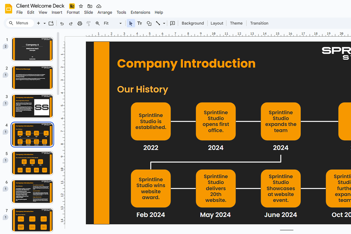Star the Client Welcome Deck document
Screen dimensions: 351x234
81,6
